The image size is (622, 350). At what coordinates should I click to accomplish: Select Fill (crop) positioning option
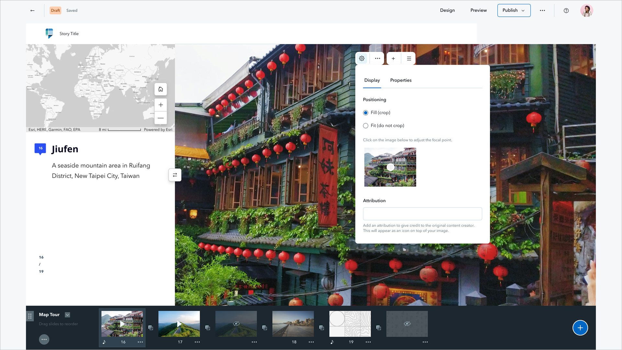[x=366, y=113]
